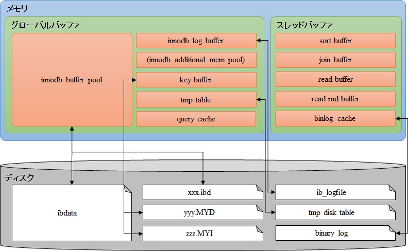Click the binlog cache box
408x251 pixels.
pyautogui.click(x=335, y=118)
